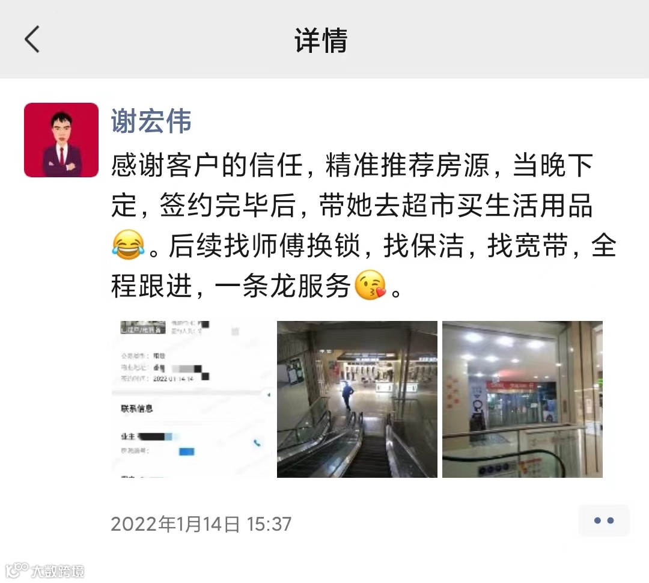This screenshot has height=583, width=649.
Task: Tap the small blue tag beside the owner row
Action: point(186,451)
